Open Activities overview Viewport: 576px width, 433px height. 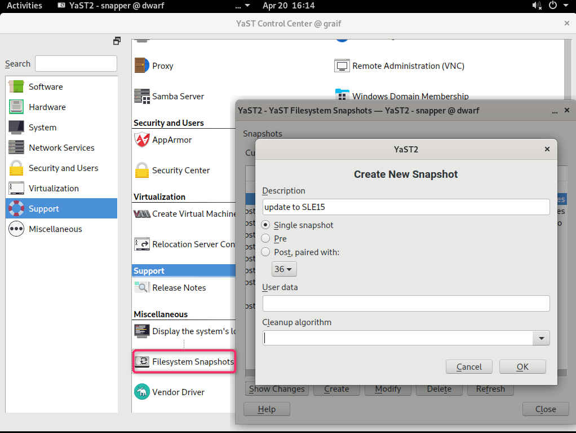click(25, 6)
